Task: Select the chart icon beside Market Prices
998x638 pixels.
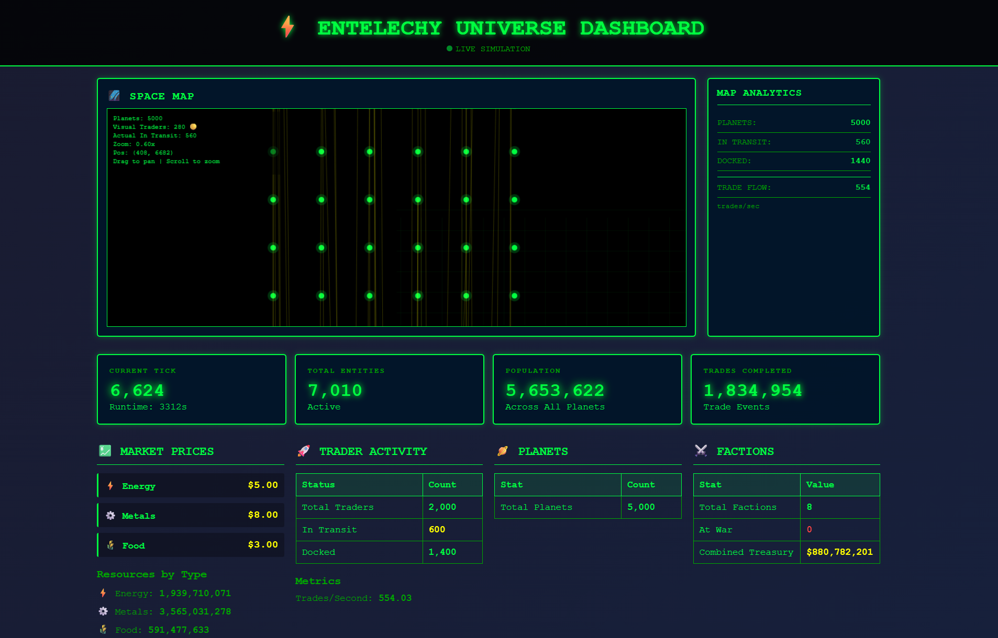Action: tap(104, 450)
